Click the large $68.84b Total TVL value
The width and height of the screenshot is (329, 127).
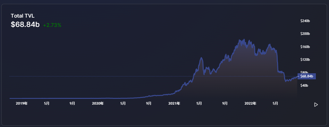pyautogui.click(x=25, y=25)
